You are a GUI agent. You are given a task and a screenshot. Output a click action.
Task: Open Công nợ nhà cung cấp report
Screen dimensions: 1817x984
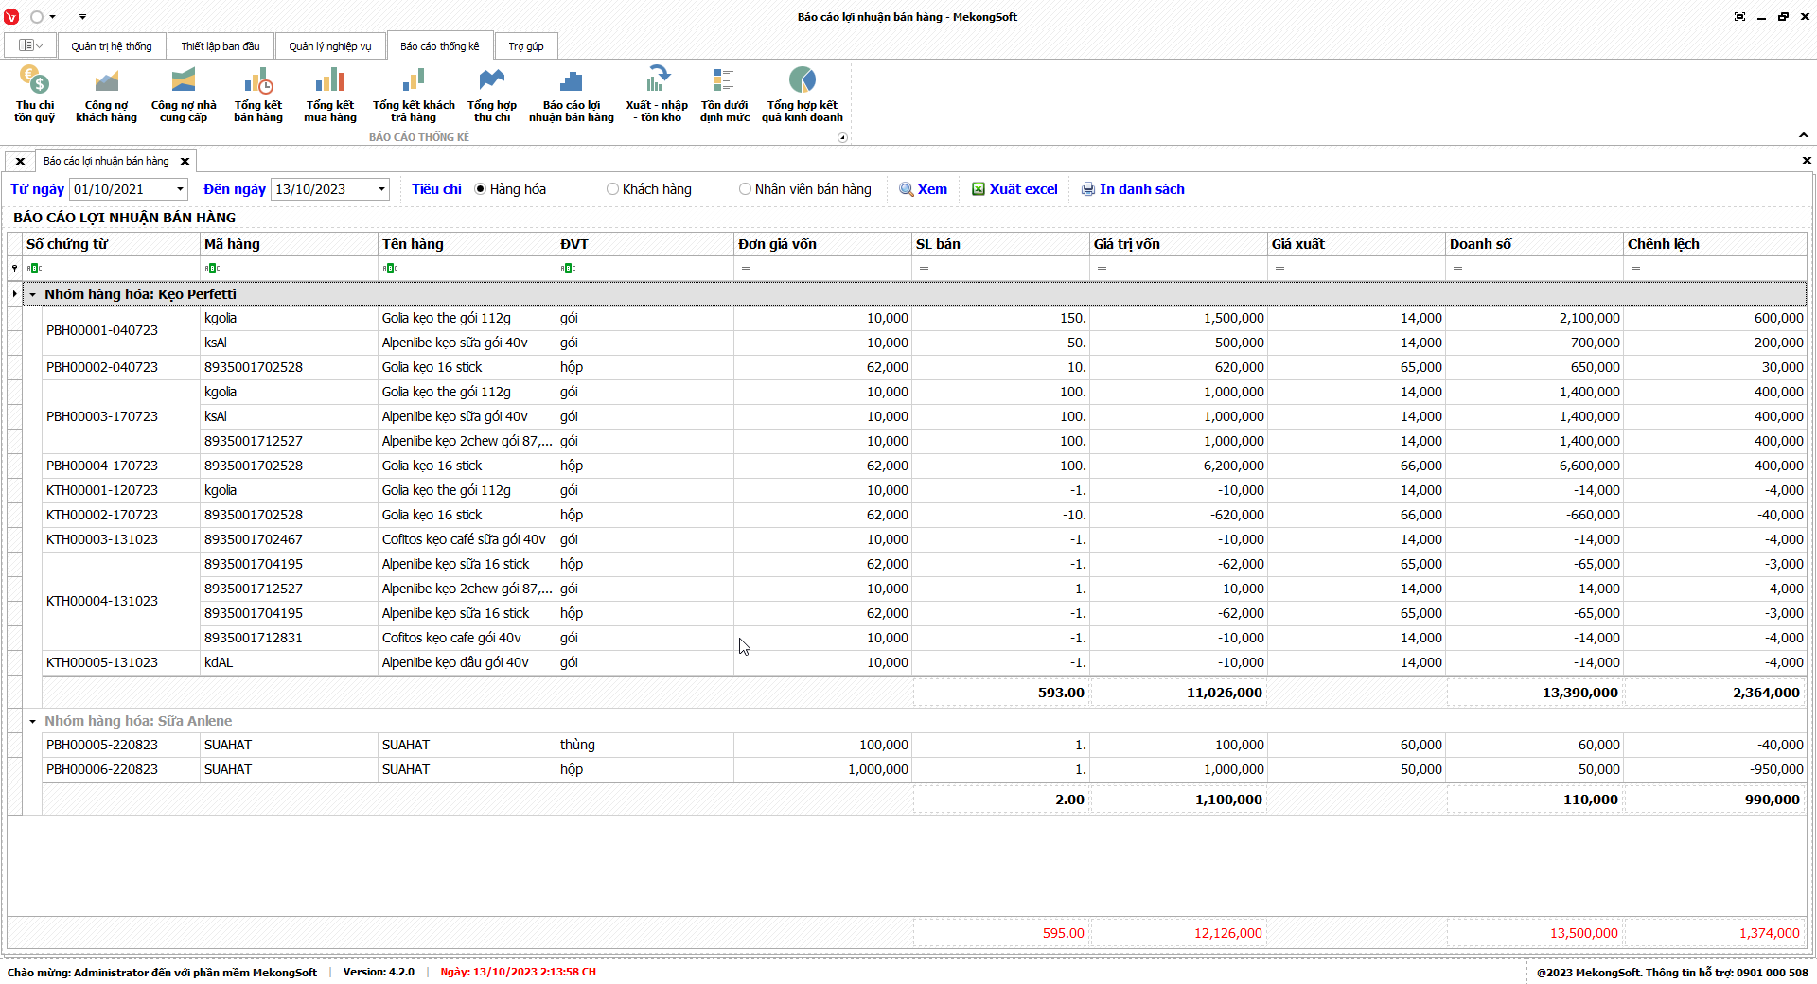[x=184, y=94]
